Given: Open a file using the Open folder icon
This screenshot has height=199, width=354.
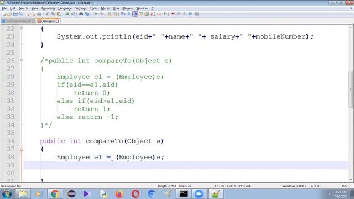Looking at the screenshot, I should tap(9, 14).
